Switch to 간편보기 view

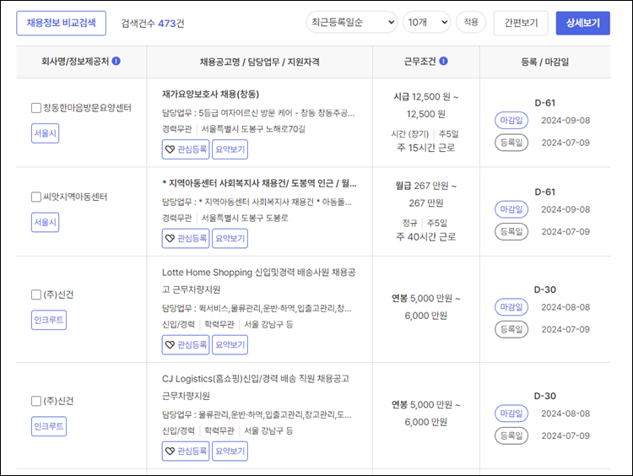(521, 23)
